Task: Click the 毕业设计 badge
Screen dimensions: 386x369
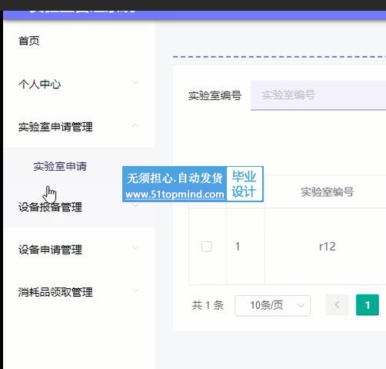Action: (x=245, y=184)
